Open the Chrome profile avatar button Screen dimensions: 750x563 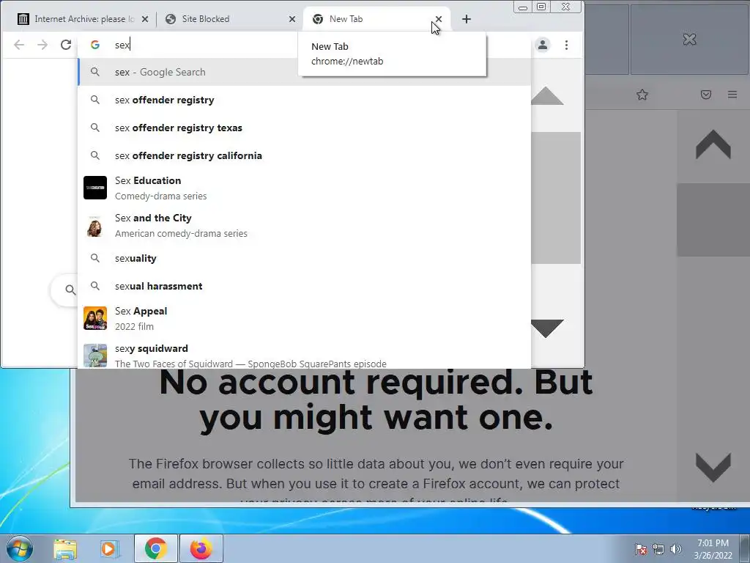543,45
